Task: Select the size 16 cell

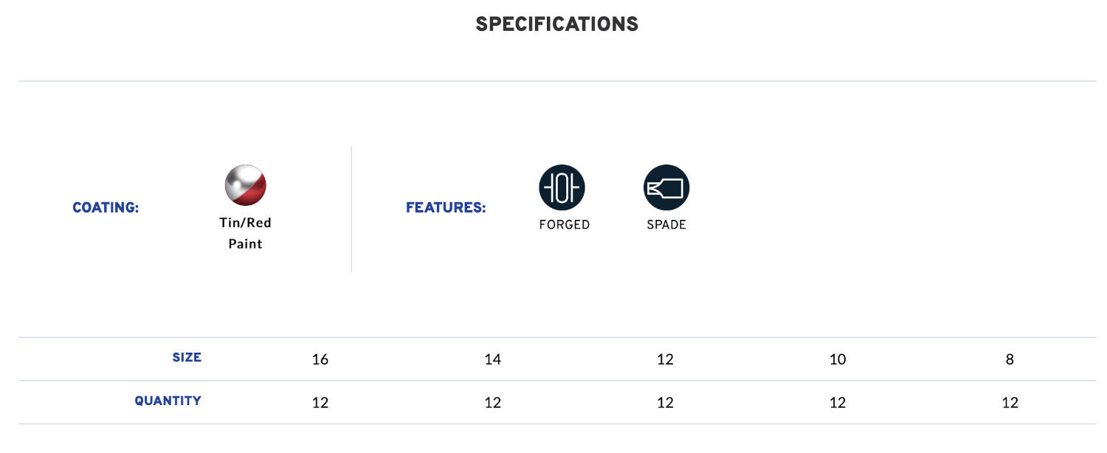Action: [320, 359]
